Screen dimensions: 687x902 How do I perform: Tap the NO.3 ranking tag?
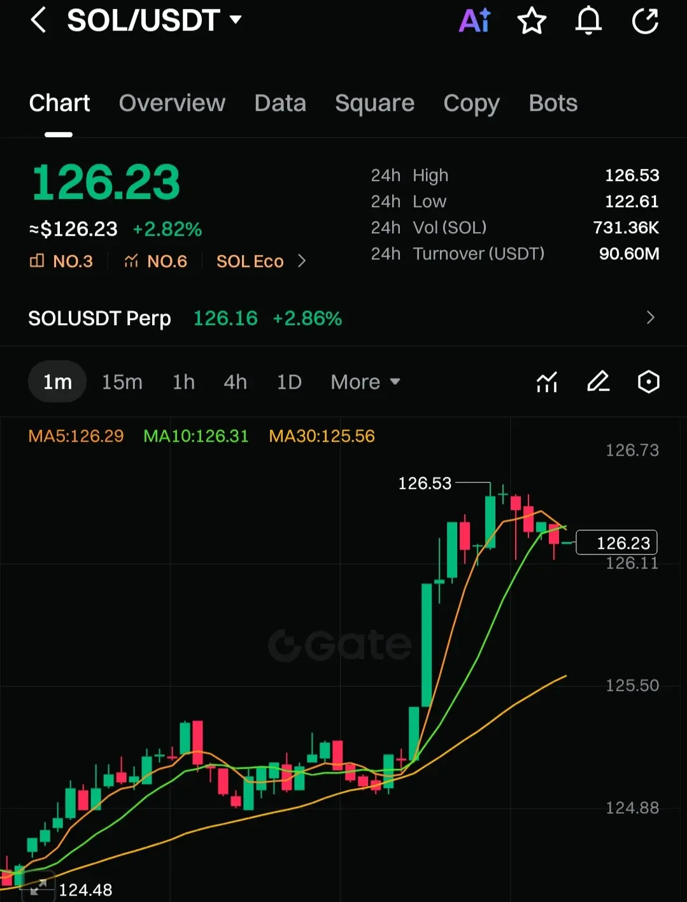(x=61, y=261)
